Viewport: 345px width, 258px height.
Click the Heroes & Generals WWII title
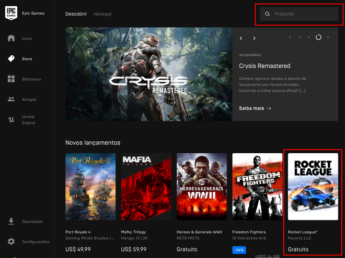tap(199, 232)
